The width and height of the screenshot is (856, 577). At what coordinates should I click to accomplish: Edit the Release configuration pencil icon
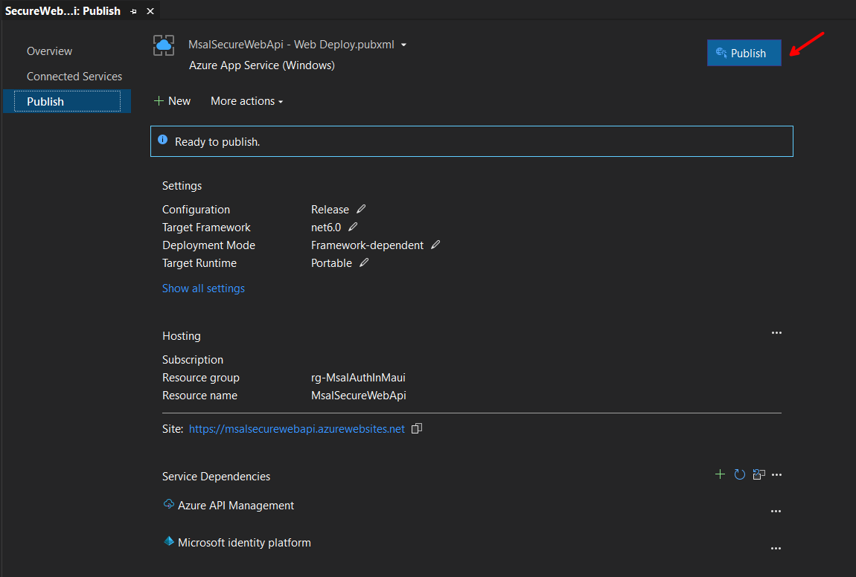tap(361, 209)
